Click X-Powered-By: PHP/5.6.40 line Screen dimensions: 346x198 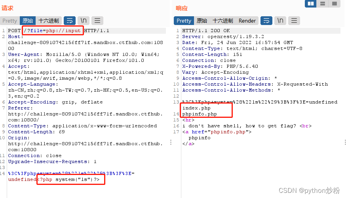click(220, 66)
